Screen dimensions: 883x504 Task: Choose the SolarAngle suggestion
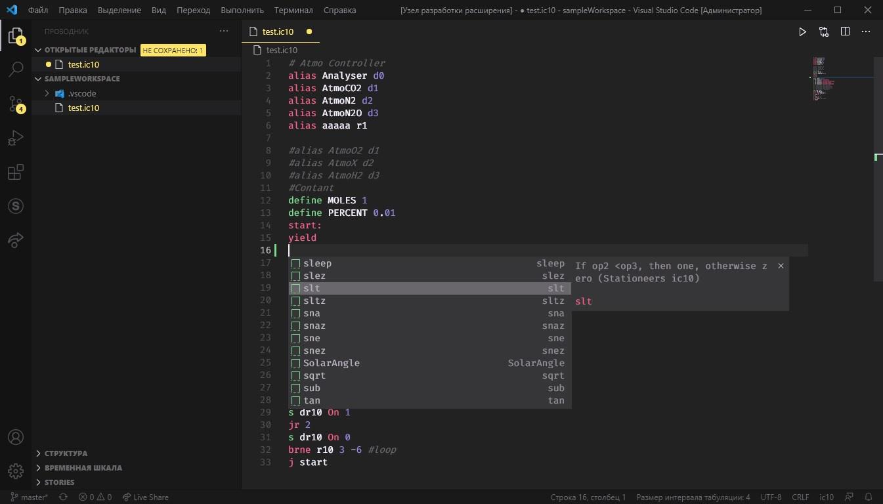click(430, 363)
